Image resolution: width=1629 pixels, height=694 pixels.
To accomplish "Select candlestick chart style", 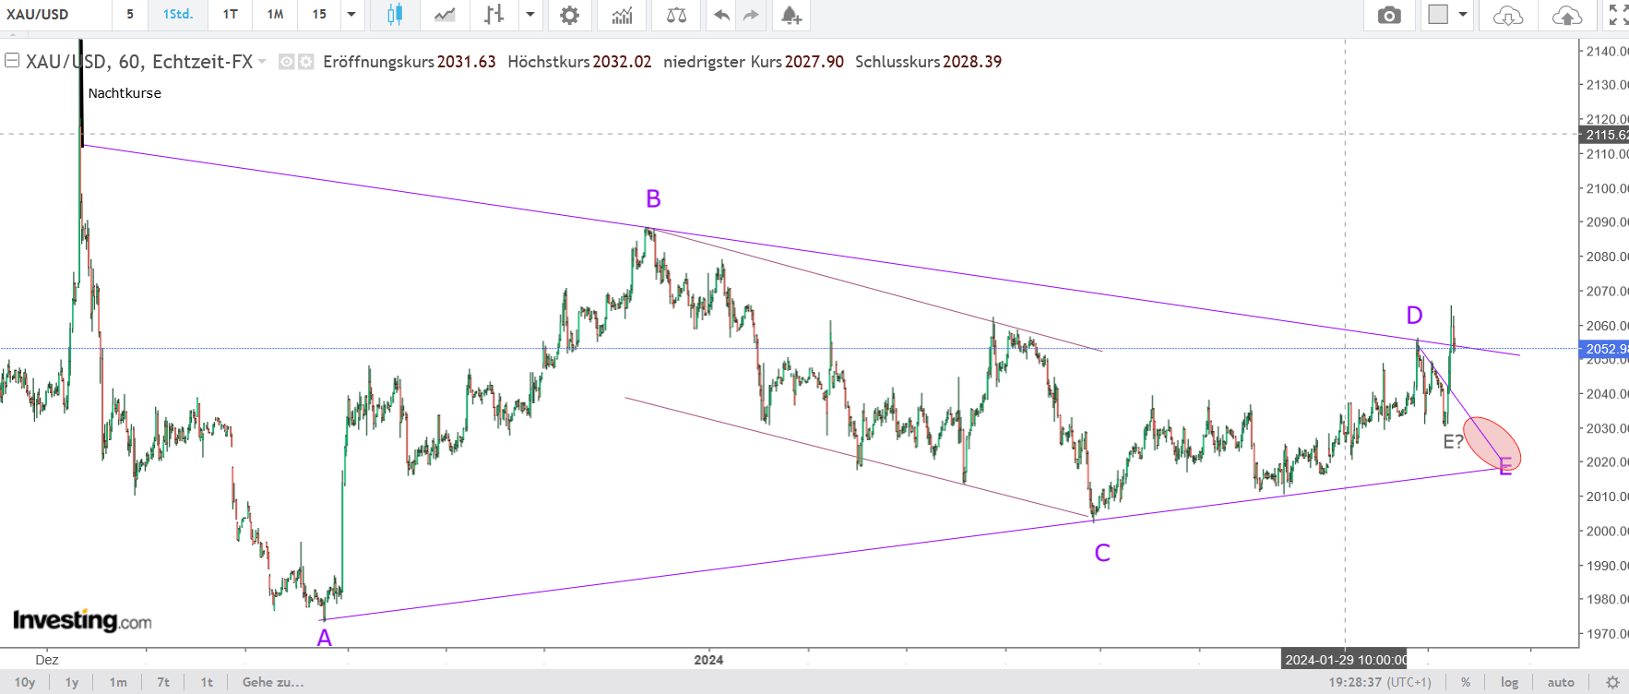I will [395, 15].
